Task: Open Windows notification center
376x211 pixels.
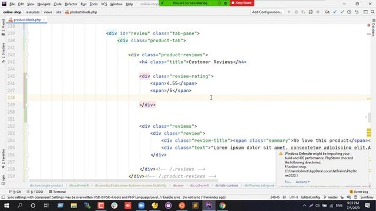Action: (367, 206)
